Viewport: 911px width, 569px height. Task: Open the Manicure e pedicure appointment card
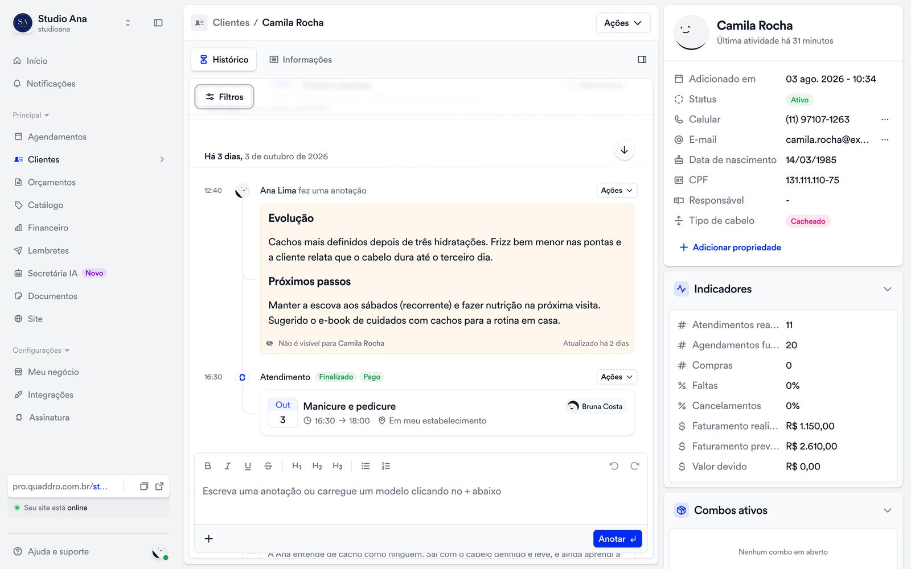tap(447, 413)
